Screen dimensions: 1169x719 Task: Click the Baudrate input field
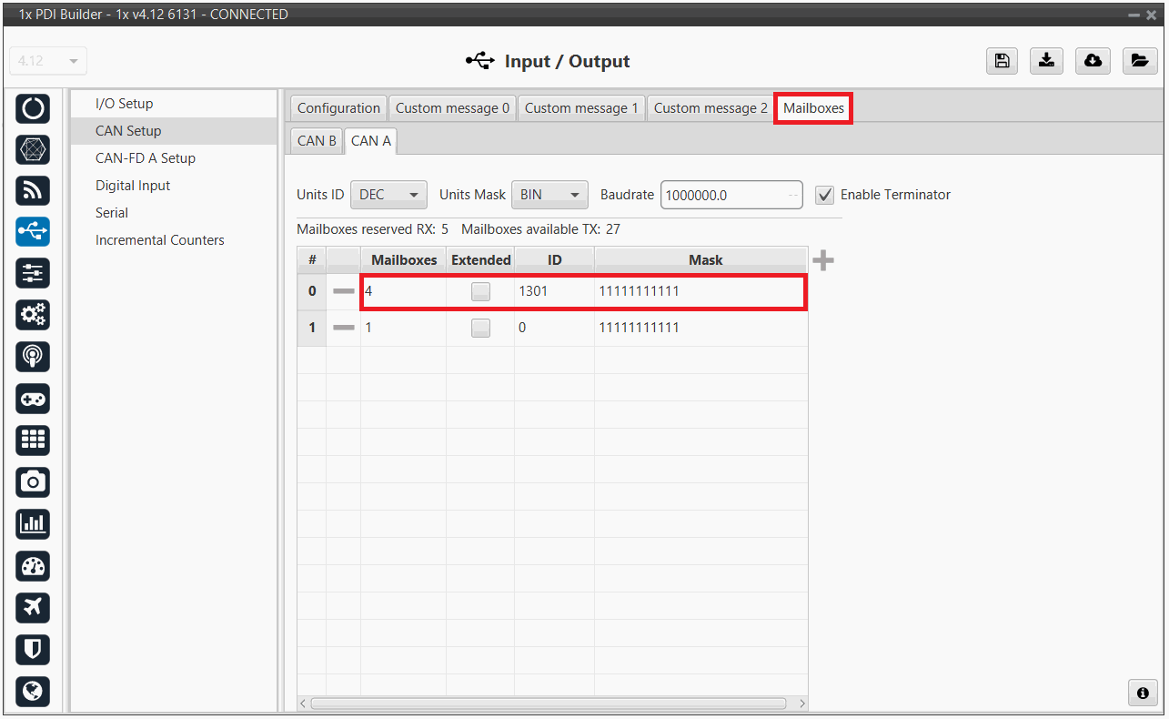(723, 195)
